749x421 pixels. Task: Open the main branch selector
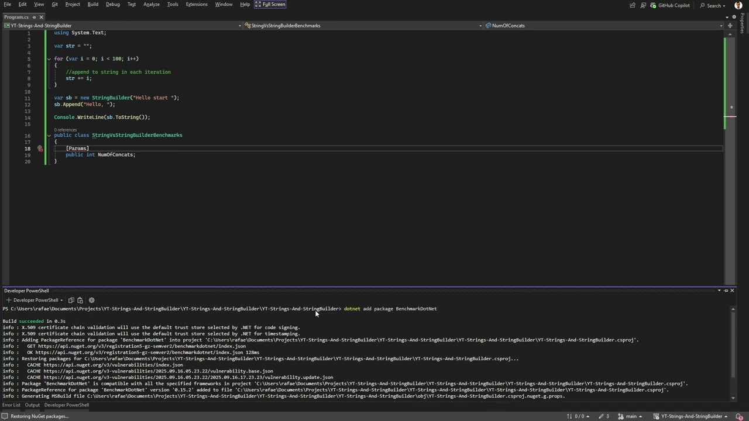coord(631,416)
